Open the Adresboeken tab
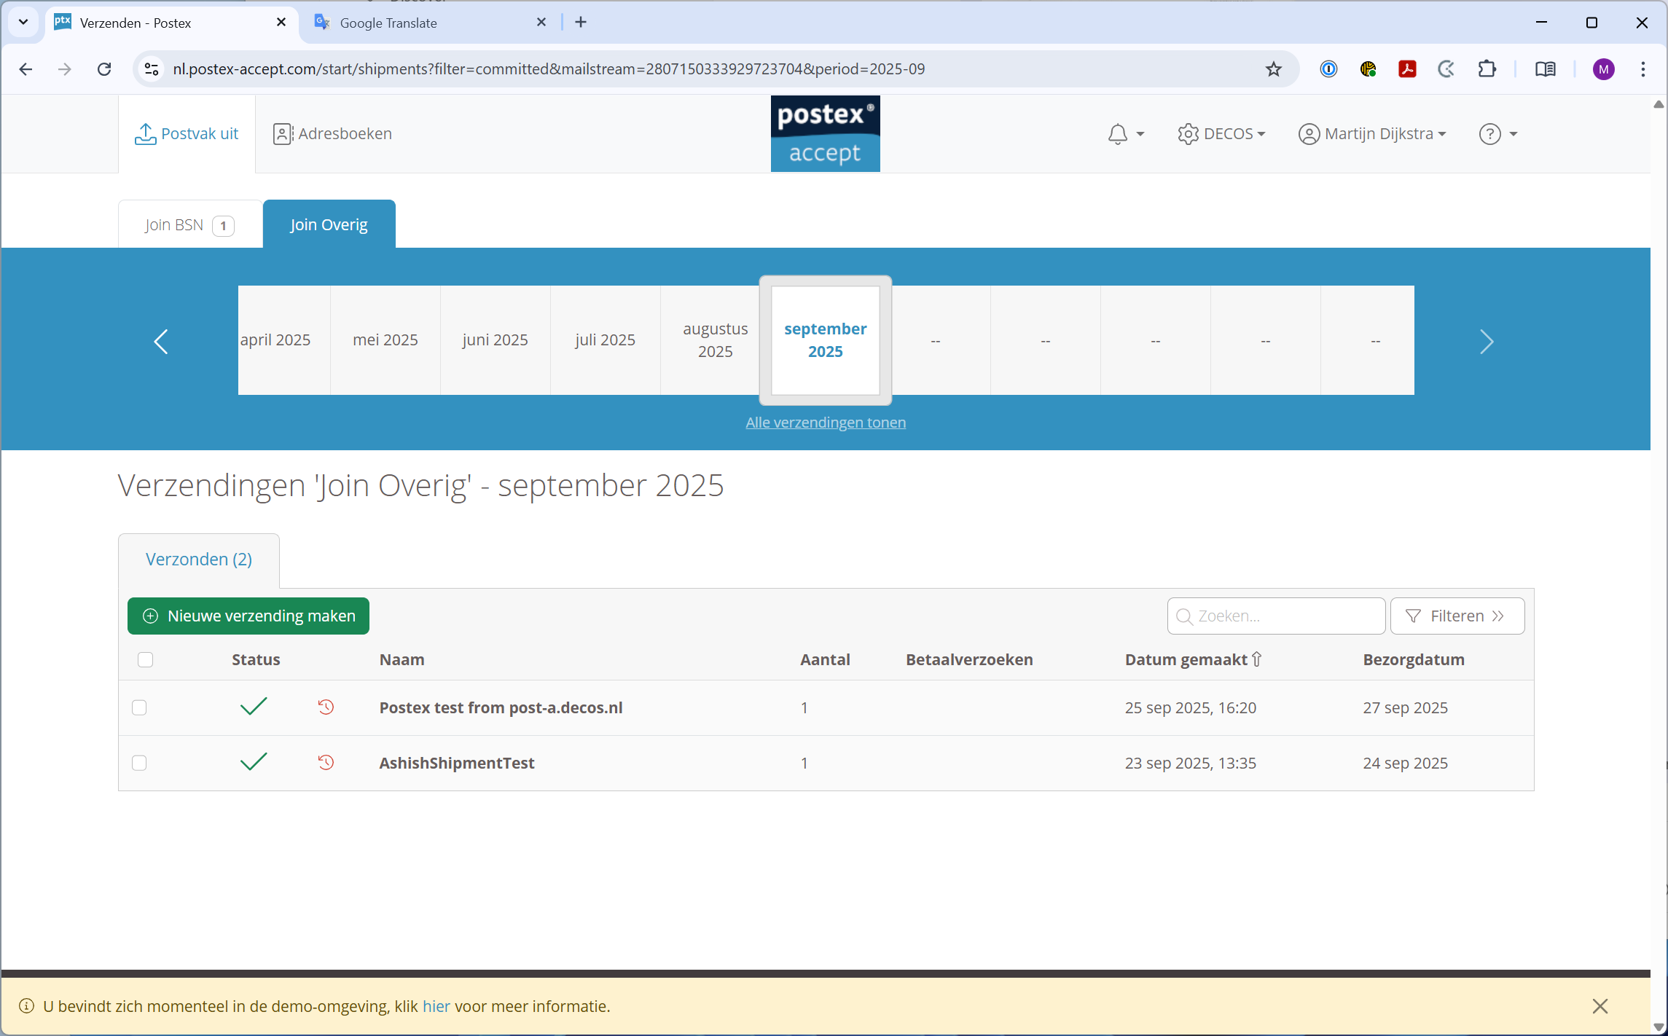1668x1036 pixels. [332, 134]
